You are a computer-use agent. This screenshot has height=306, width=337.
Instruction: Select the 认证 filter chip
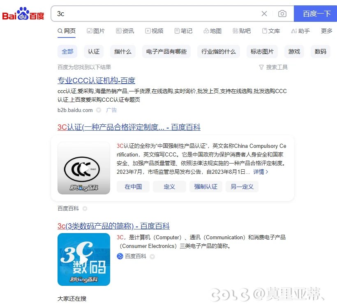[94, 51]
